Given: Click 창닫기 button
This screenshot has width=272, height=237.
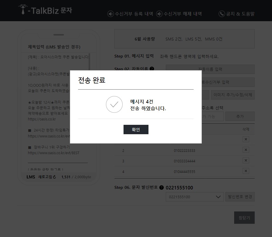Looking at the screenshot, I should point(244,218).
